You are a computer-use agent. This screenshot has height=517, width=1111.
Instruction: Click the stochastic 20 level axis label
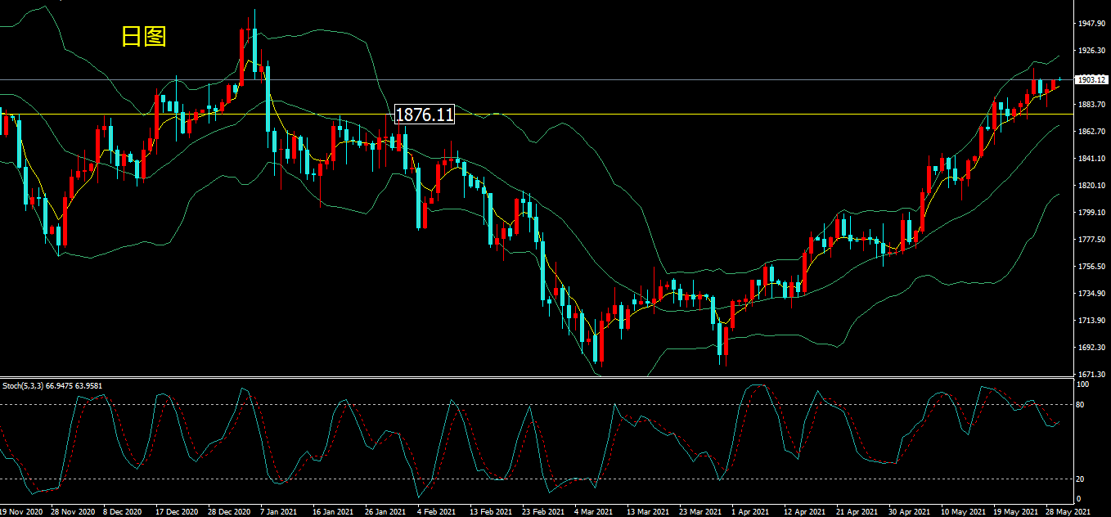pyautogui.click(x=1081, y=479)
